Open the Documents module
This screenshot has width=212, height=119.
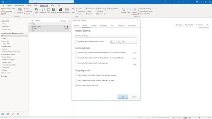click(80, 11)
